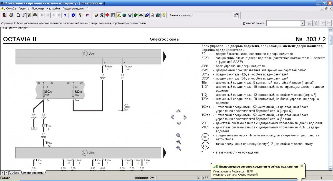The image size is (333, 181).
Task: Close the wireless network notification balloon
Action: click(x=302, y=166)
